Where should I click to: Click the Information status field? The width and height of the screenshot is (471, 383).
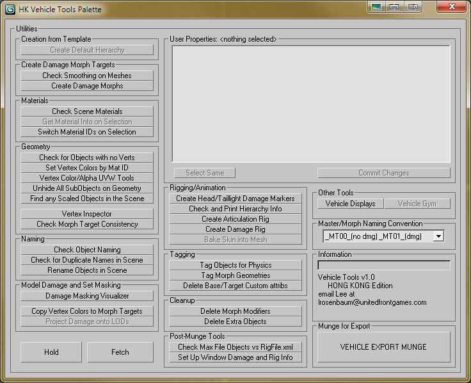click(x=383, y=265)
